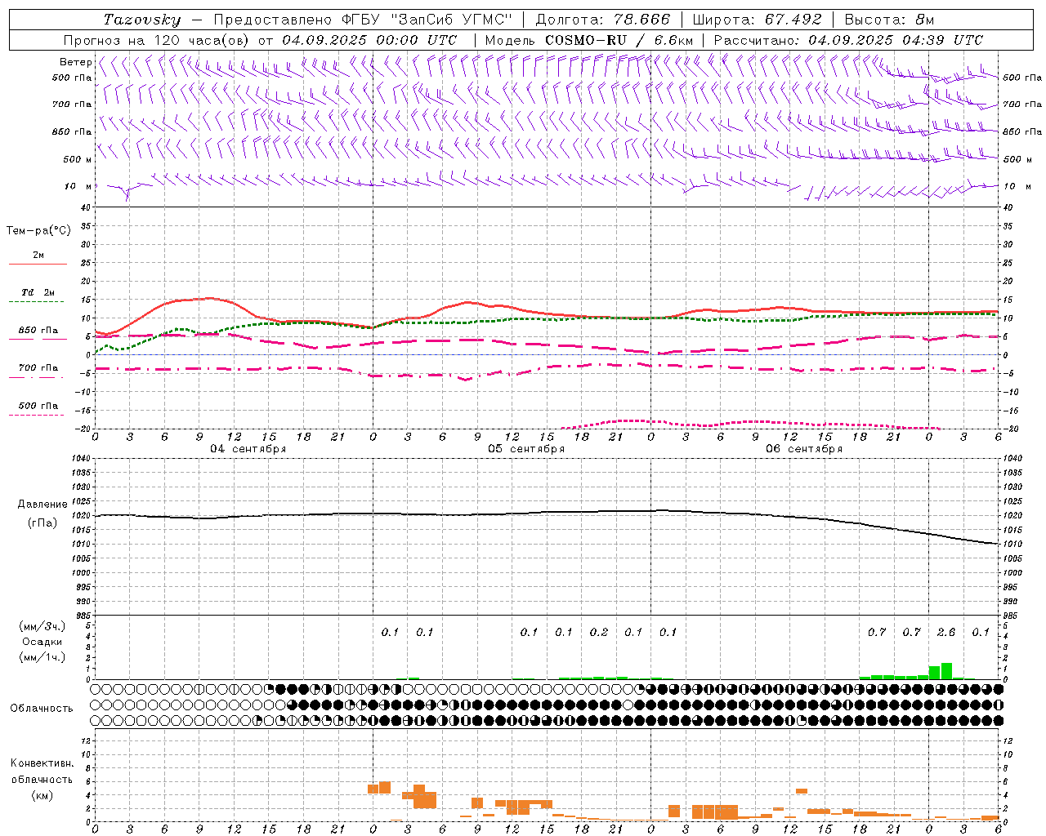The image size is (1046, 836).
Task: Click the 'Конвективн.' convective cloud label
Action: pyautogui.click(x=42, y=763)
